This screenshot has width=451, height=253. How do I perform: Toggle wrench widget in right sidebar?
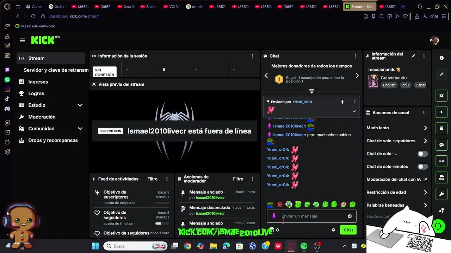441,194
